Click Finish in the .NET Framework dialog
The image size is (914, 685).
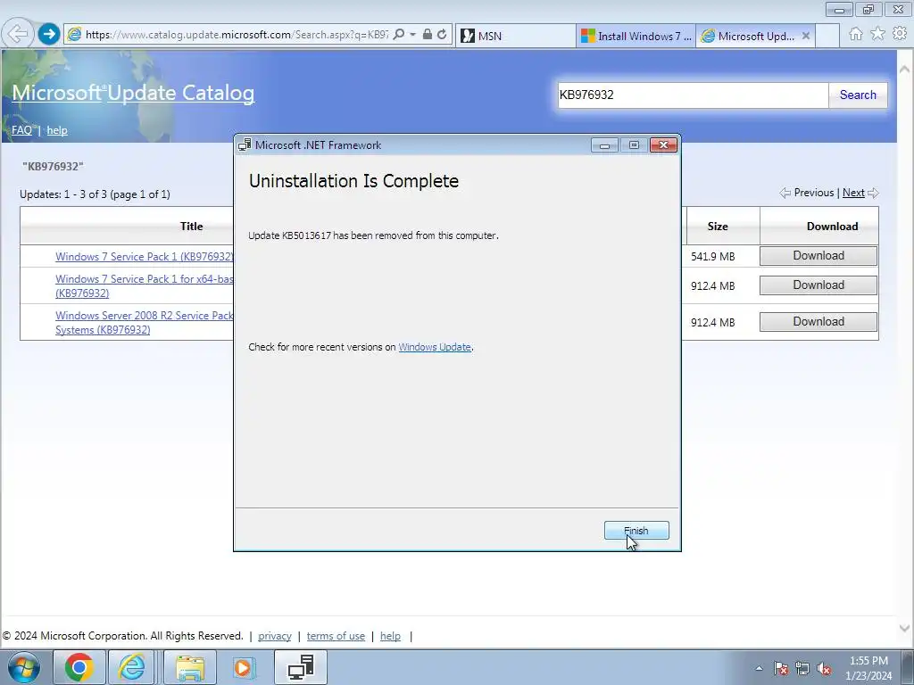636,531
